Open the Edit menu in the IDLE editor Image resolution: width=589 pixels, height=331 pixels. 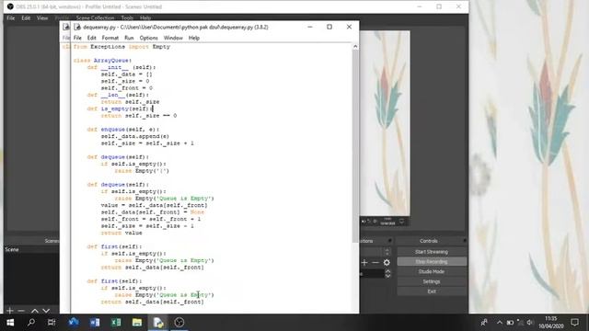pos(92,38)
